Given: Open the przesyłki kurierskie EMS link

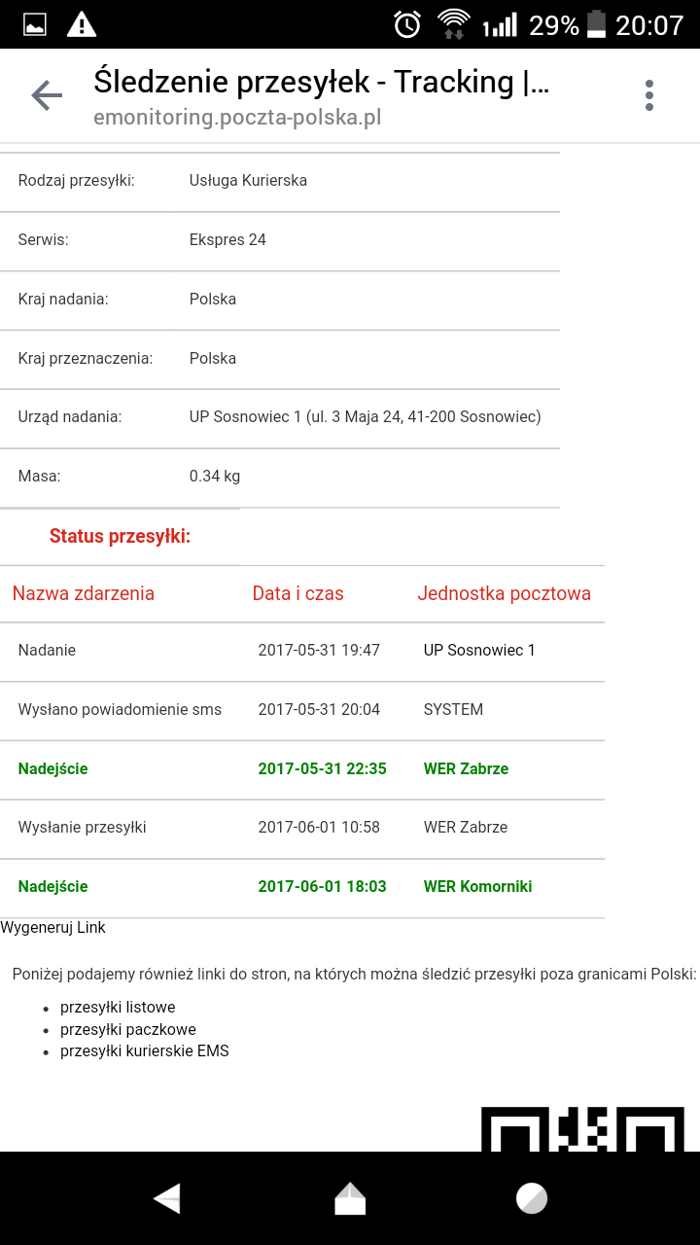Looking at the screenshot, I should [145, 1051].
